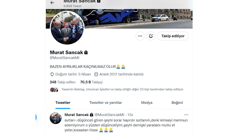Open the Beğeni tab
Image resolution: width=234 pixels, height=135 pixels.
[177, 103]
